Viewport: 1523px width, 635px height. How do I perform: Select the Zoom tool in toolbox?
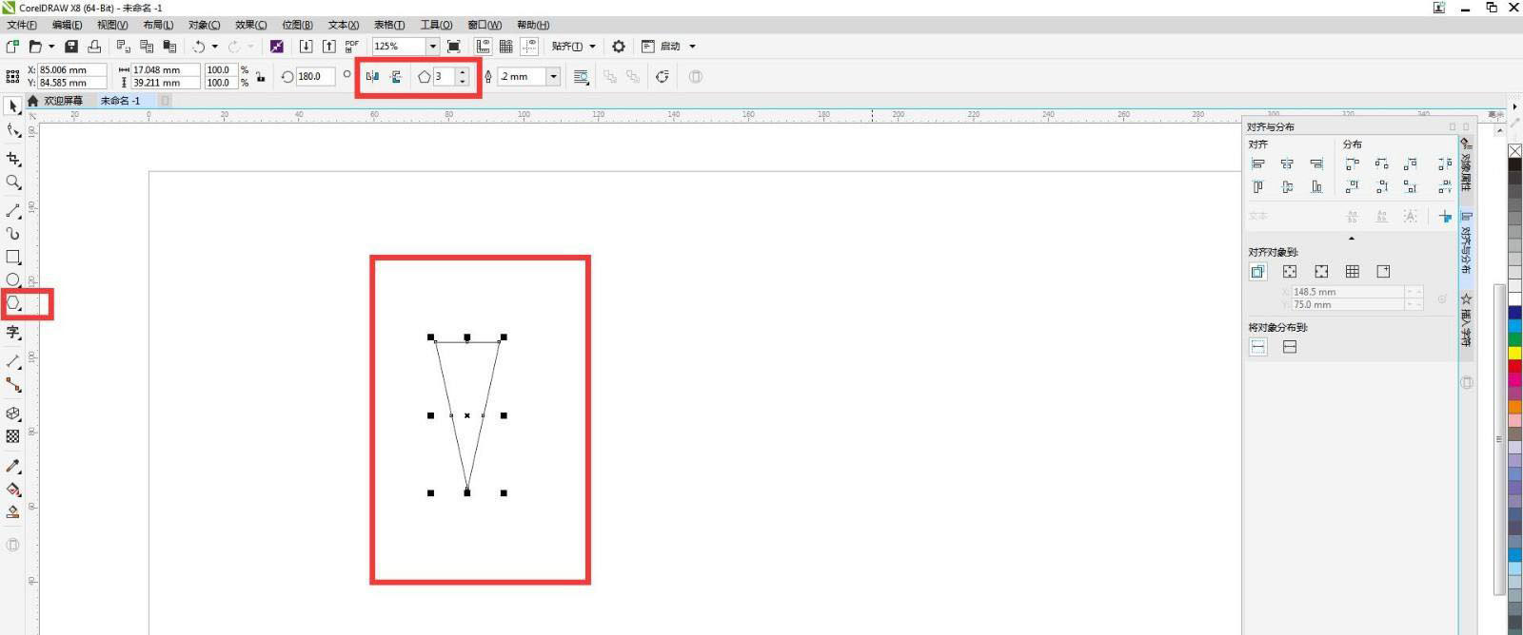tap(13, 183)
